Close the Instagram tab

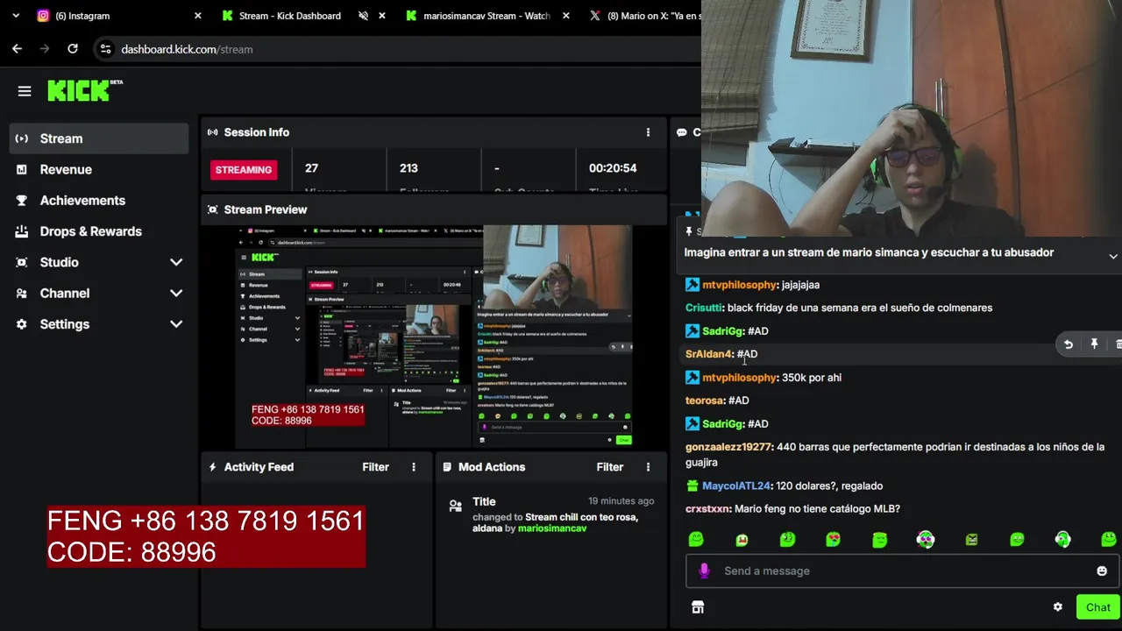tap(197, 16)
